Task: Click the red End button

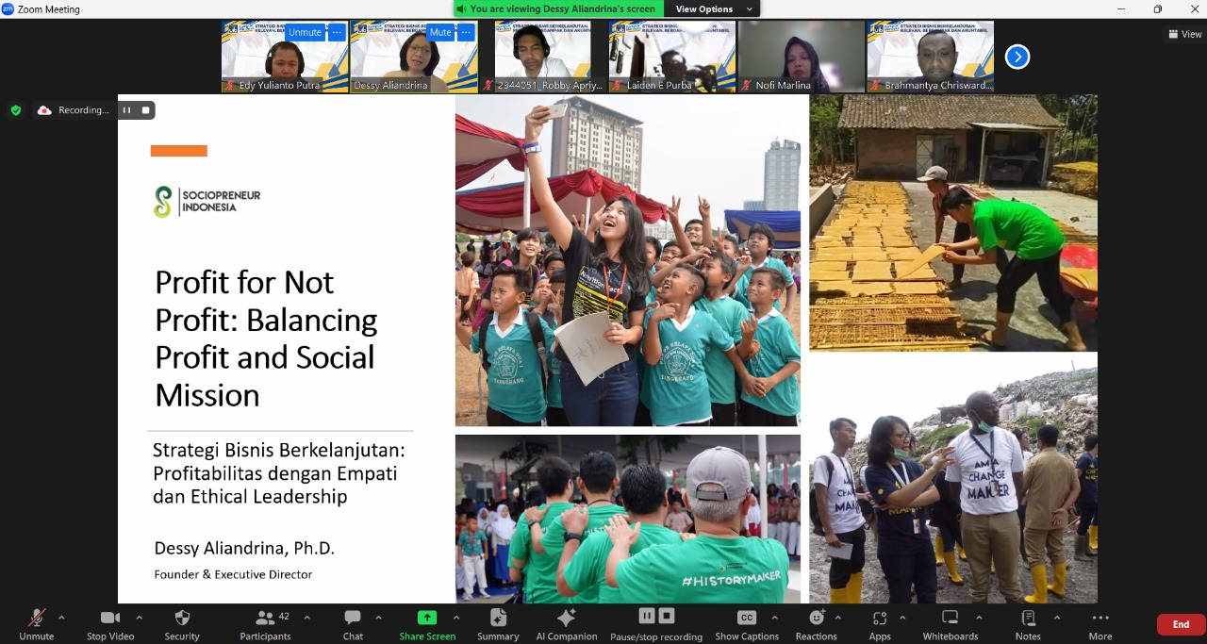Action: tap(1181, 624)
